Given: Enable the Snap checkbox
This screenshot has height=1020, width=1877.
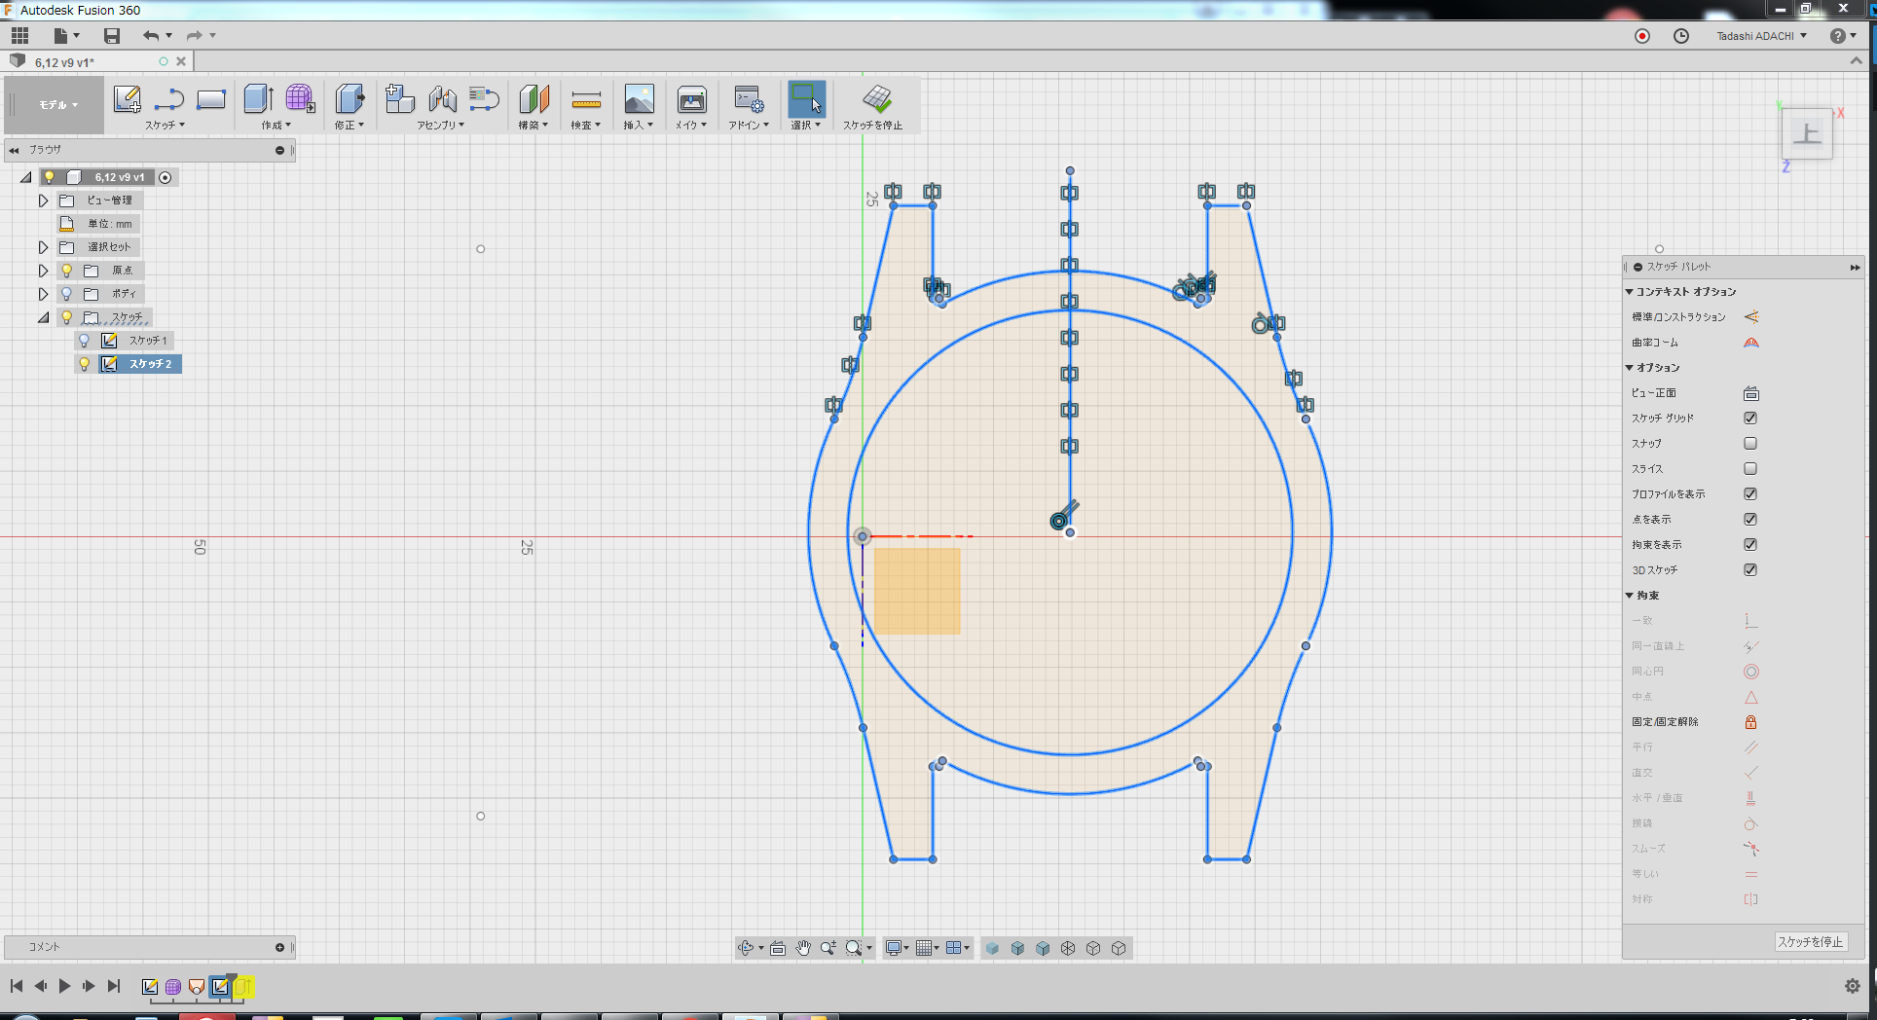Looking at the screenshot, I should pyautogui.click(x=1750, y=444).
